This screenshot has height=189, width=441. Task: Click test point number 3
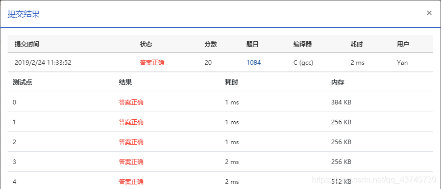[14, 162]
